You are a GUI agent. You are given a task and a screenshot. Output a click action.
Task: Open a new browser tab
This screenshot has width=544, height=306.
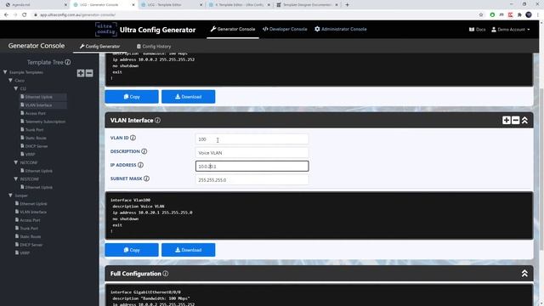click(347, 5)
